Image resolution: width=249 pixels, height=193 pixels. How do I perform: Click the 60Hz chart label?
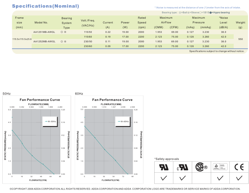click(79, 94)
